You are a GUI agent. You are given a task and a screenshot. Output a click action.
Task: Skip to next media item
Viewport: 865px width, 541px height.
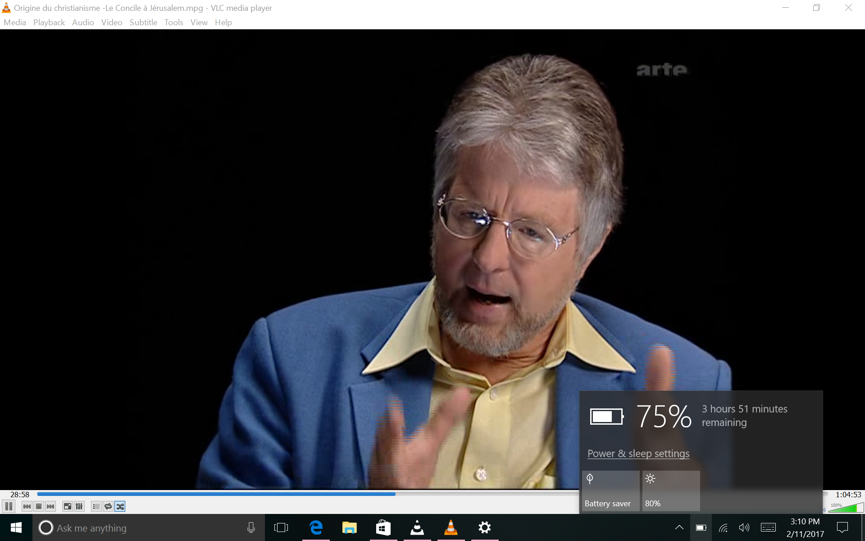[50, 506]
